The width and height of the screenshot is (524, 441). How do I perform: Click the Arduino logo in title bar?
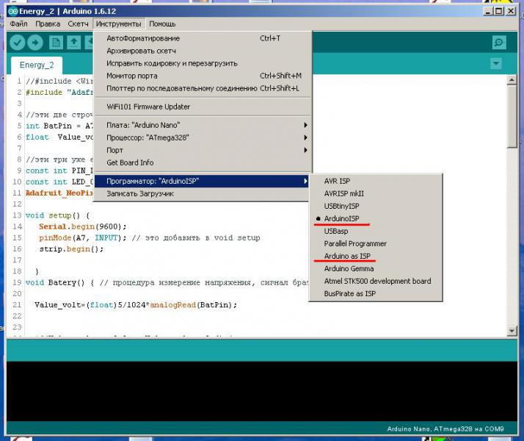click(x=12, y=11)
